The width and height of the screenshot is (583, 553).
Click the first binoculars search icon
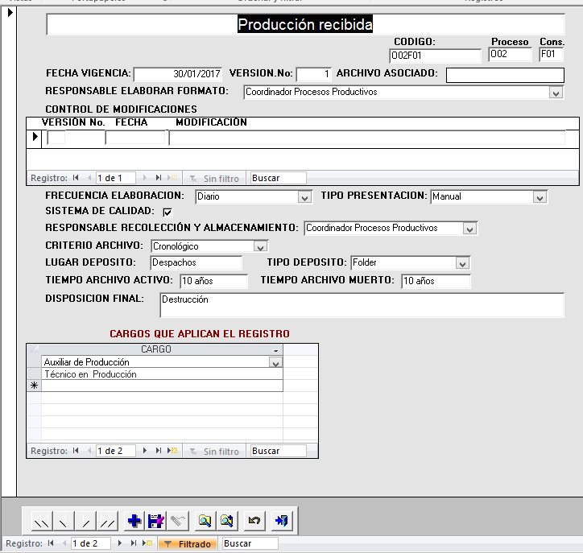click(x=205, y=522)
